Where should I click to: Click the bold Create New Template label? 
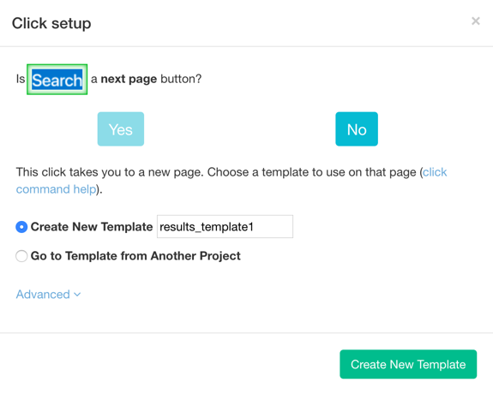92,227
